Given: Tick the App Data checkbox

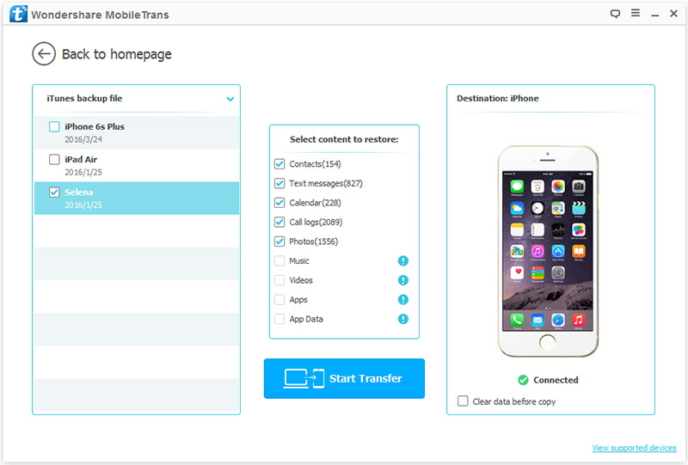Looking at the screenshot, I should click(x=279, y=319).
